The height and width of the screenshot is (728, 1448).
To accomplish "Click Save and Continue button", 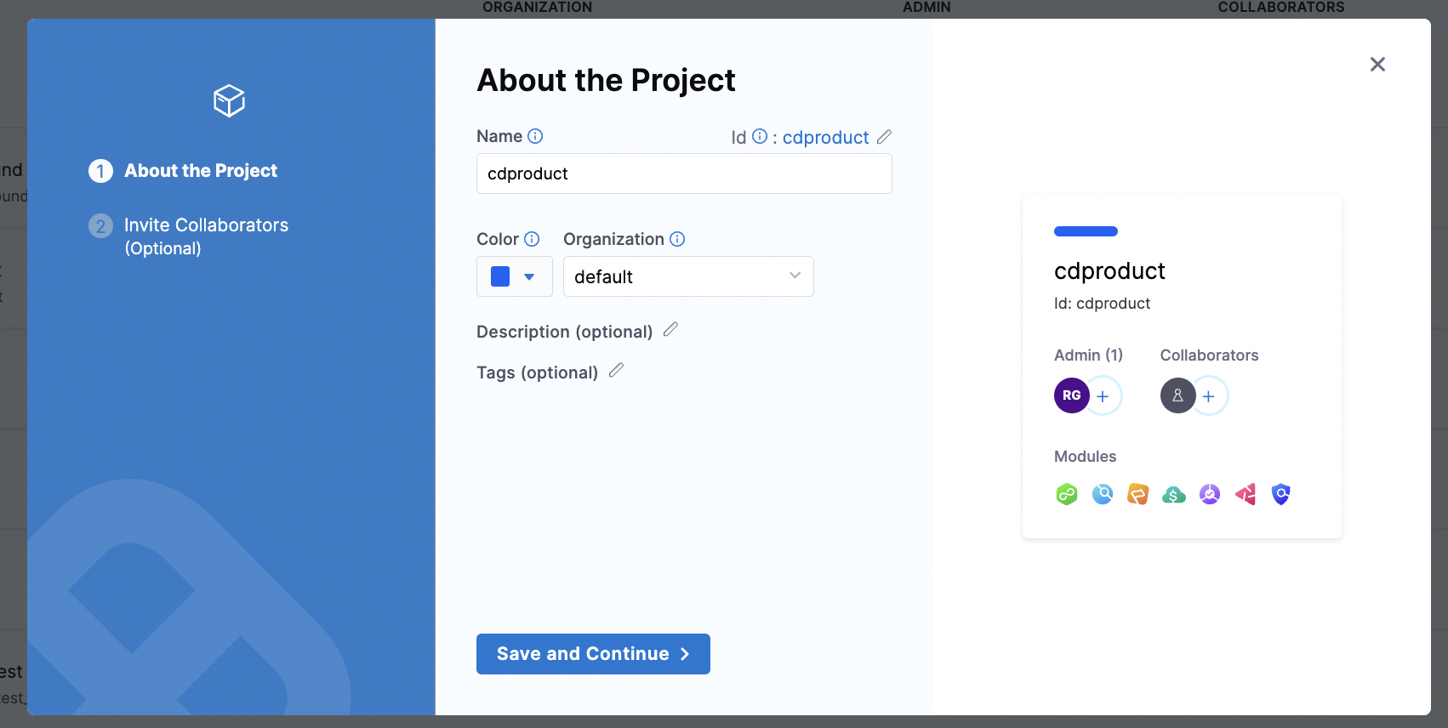I will (x=593, y=654).
